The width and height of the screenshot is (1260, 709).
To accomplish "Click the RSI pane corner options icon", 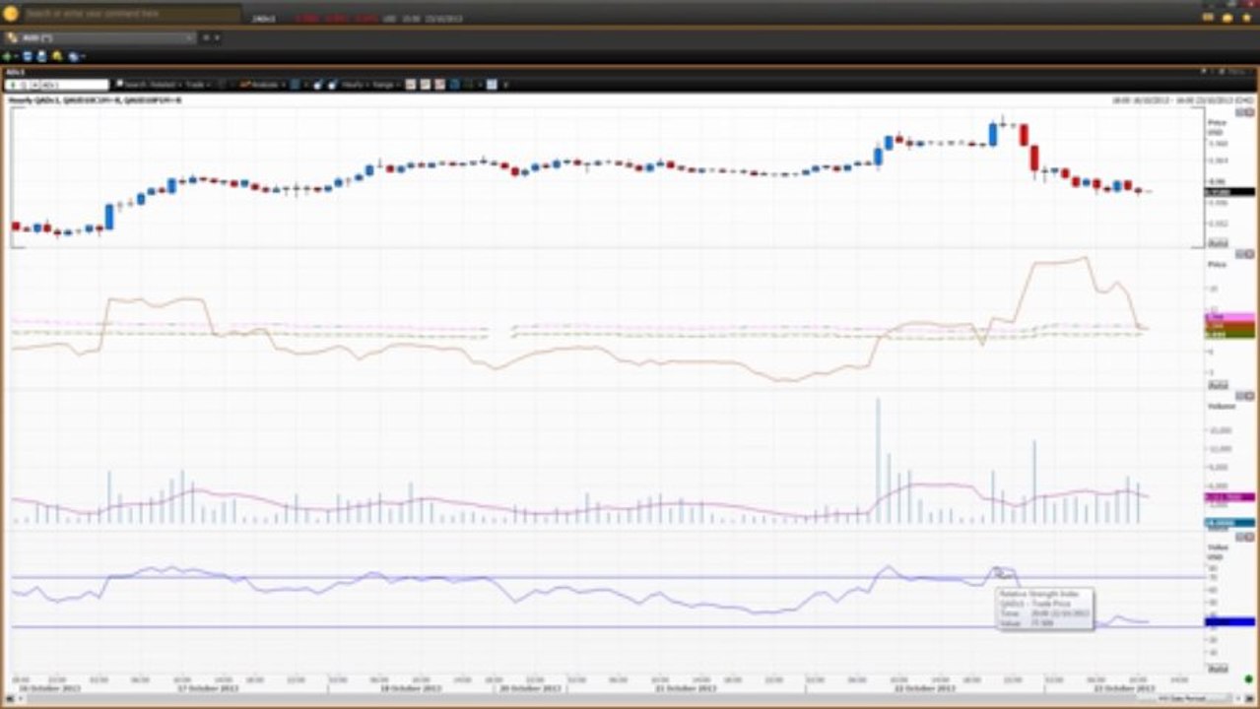I will [1244, 539].
